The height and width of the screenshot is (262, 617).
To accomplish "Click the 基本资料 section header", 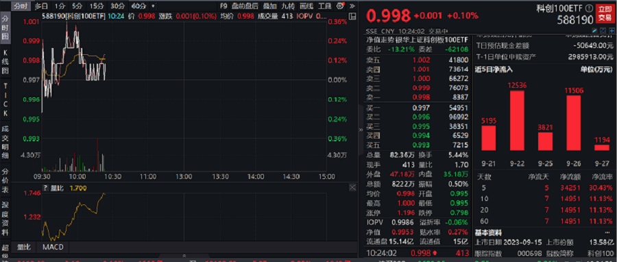I will (x=488, y=233).
